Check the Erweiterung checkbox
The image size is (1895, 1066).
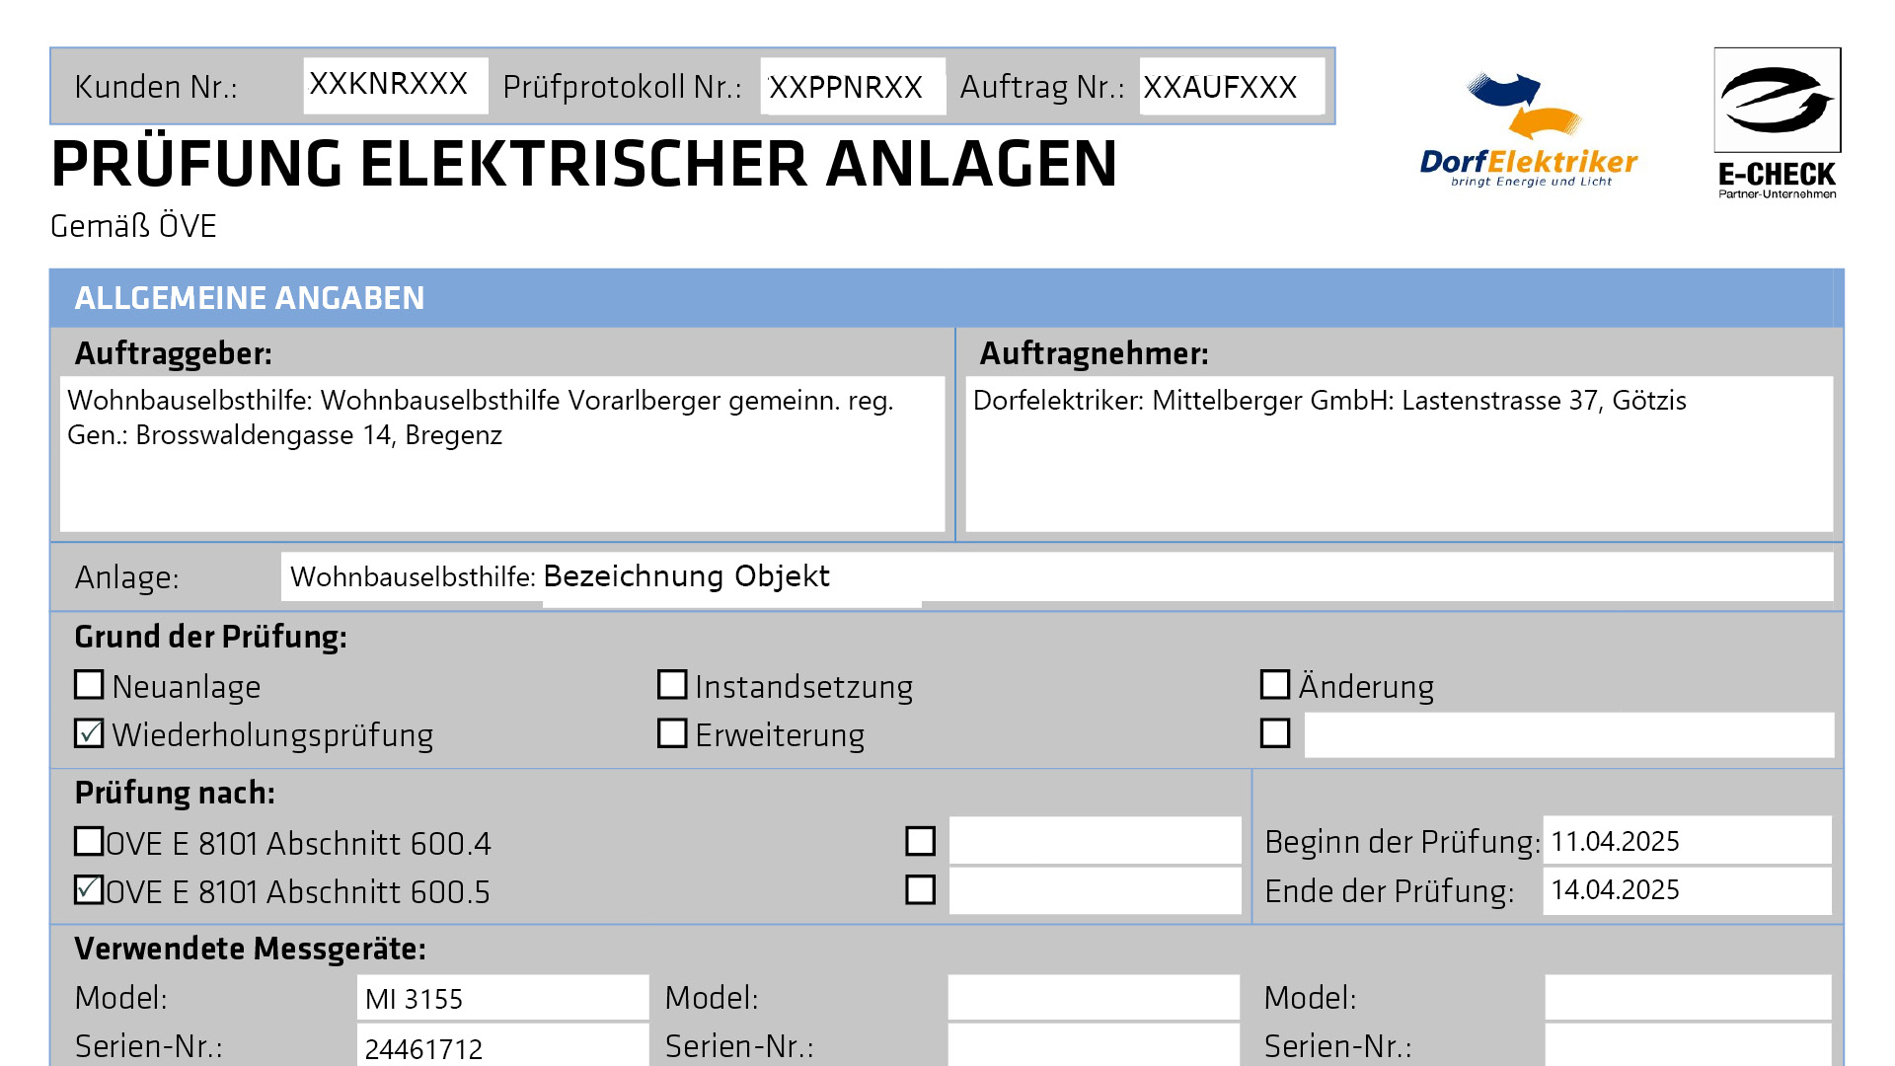coord(671,733)
